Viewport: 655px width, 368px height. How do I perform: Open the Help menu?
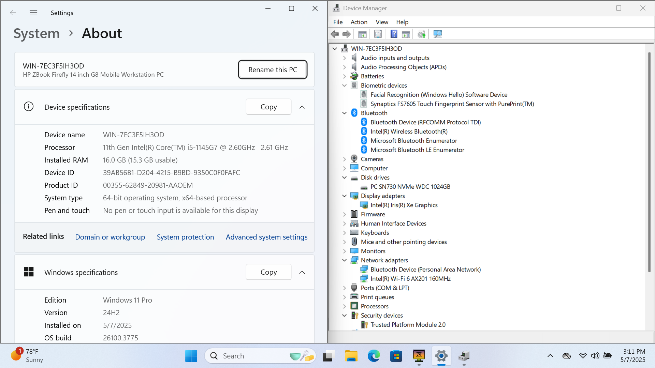402,22
